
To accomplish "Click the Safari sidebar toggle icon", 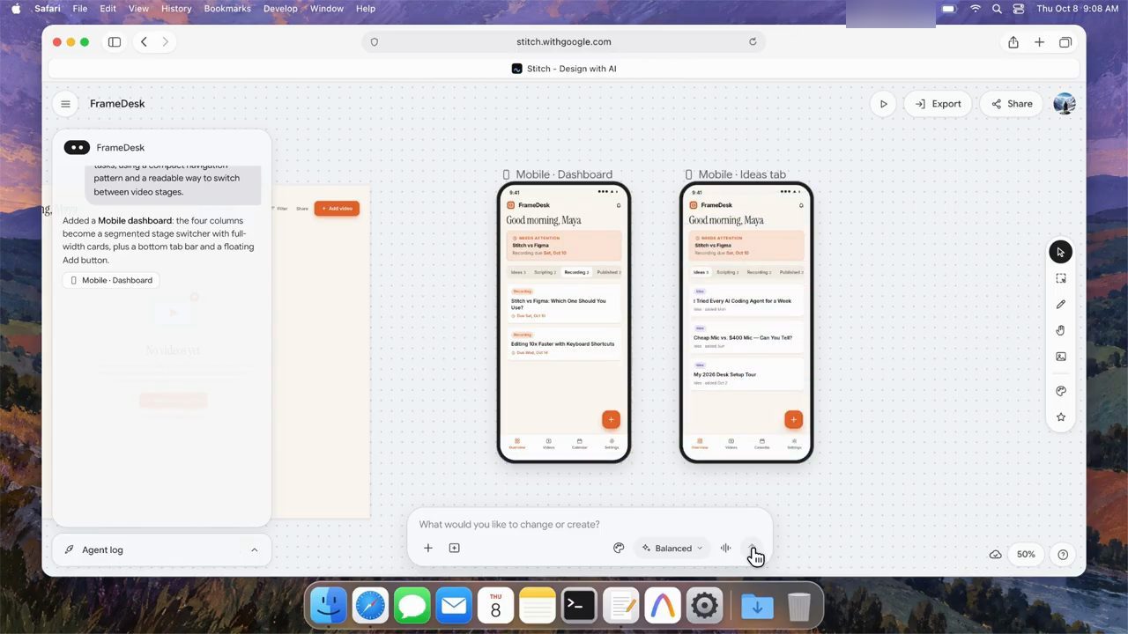I will coord(115,41).
